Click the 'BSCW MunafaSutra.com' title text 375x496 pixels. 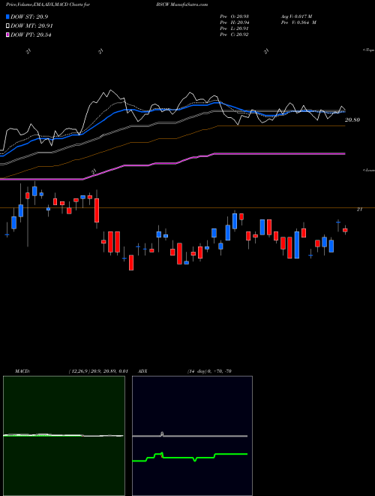pyautogui.click(x=181, y=5)
